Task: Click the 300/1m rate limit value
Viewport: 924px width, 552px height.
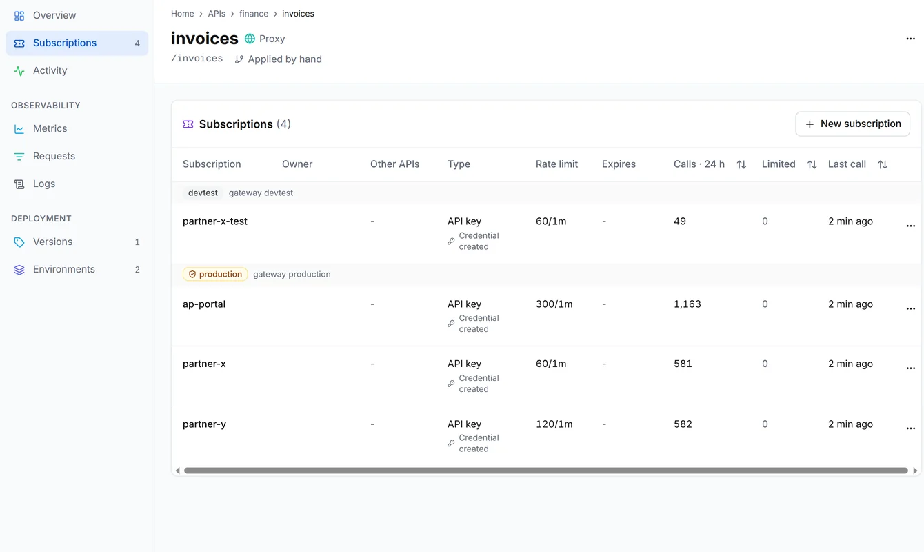Action: (554, 304)
